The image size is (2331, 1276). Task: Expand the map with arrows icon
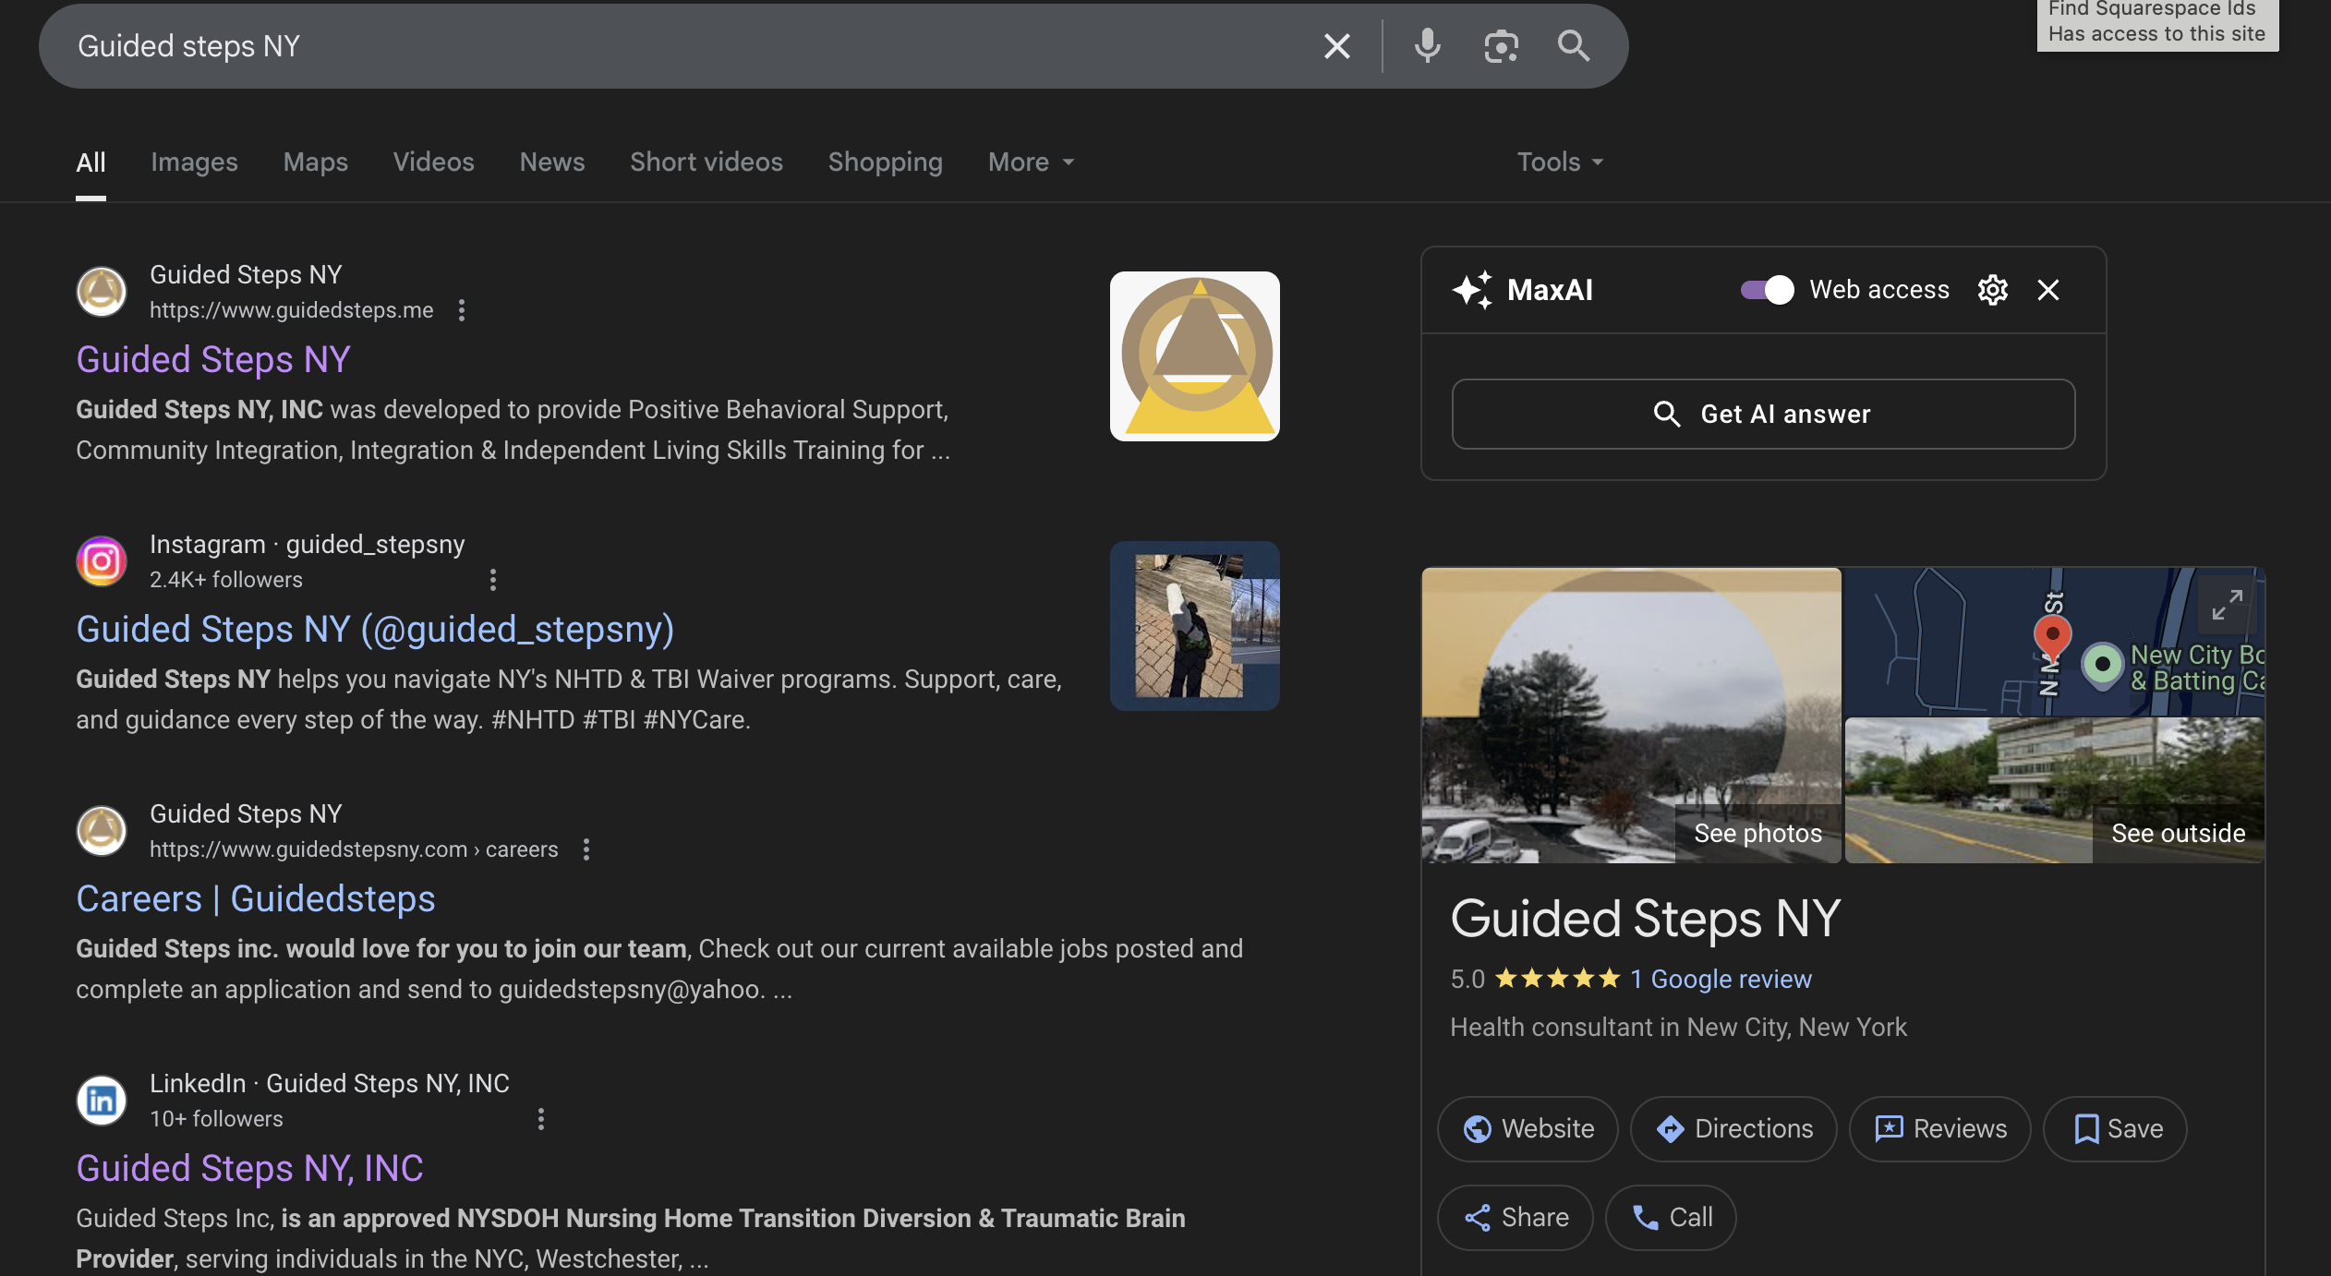click(2227, 605)
